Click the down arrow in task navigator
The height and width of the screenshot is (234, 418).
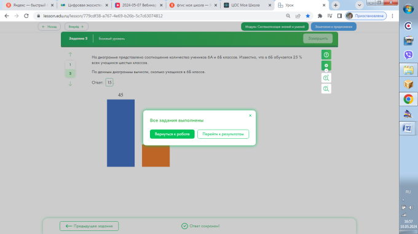point(70,84)
